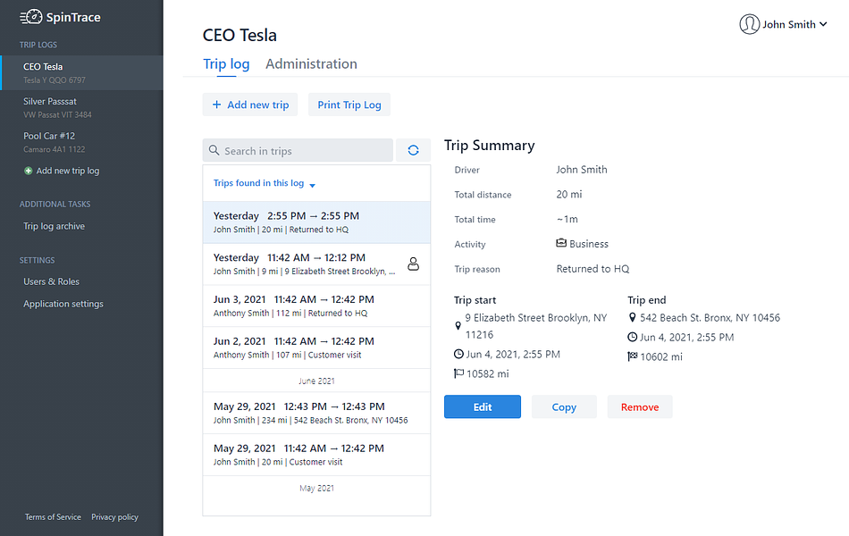The height and width of the screenshot is (536, 849).
Task: Click the blue Edit button
Action: click(483, 406)
